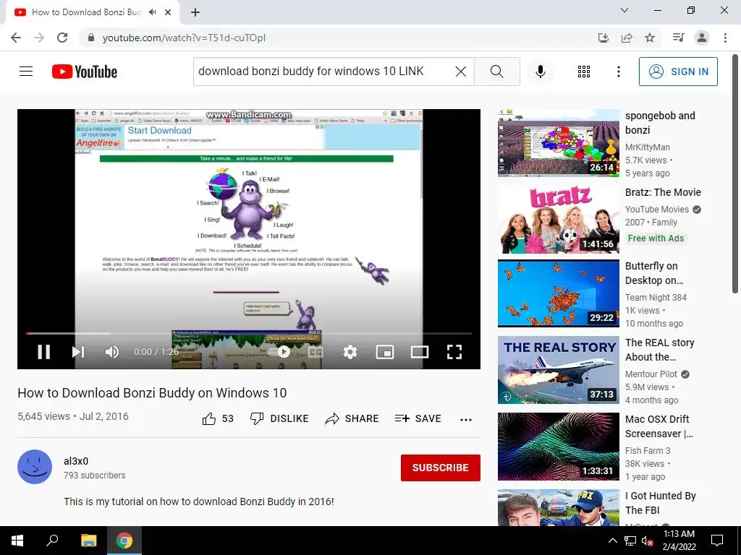Open 'Bratz: The Movie' thumbnail
This screenshot has width=741, height=555.
point(559,220)
